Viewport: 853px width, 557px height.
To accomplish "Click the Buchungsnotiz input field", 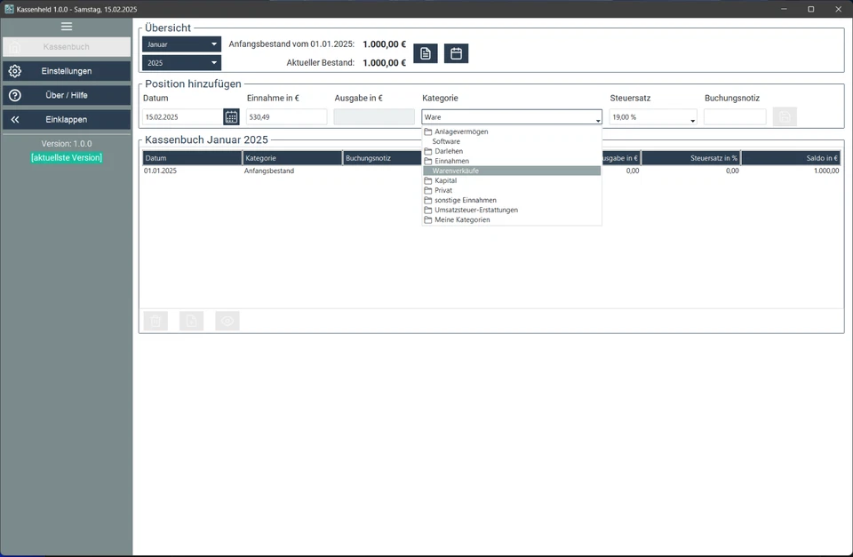I will [735, 117].
